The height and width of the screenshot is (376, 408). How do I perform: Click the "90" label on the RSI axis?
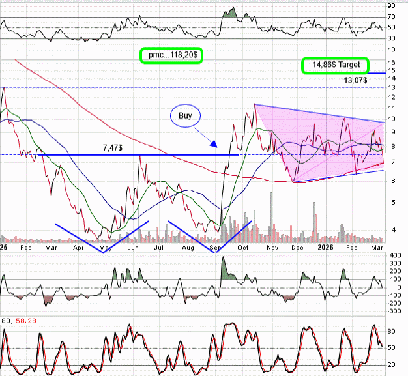point(391,7)
